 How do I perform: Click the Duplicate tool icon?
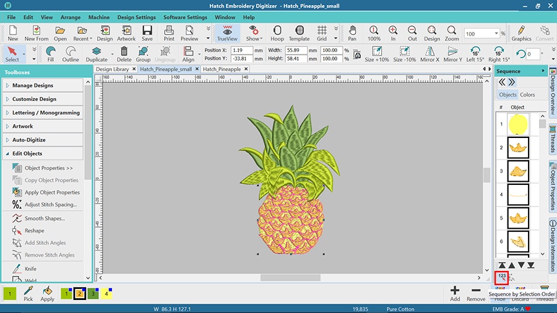[x=97, y=54]
